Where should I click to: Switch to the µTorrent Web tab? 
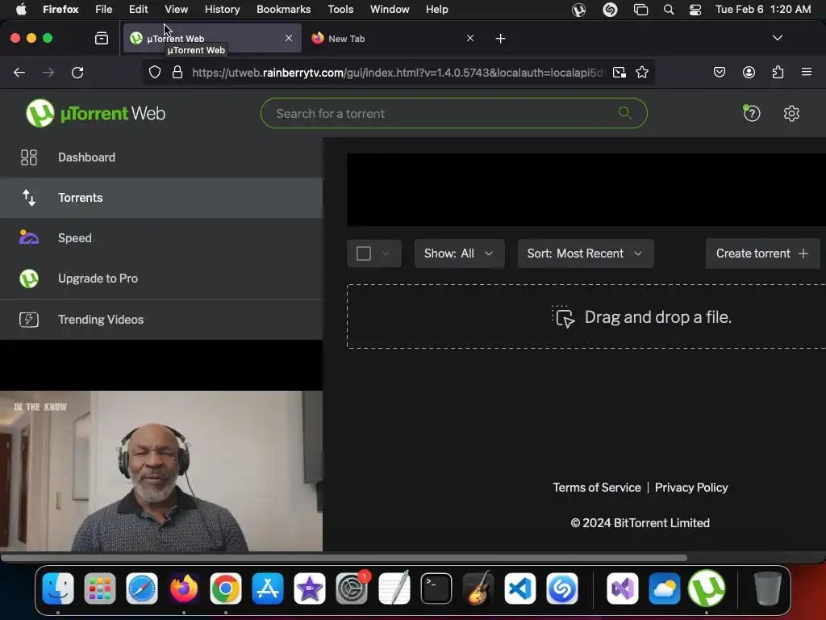click(x=212, y=39)
